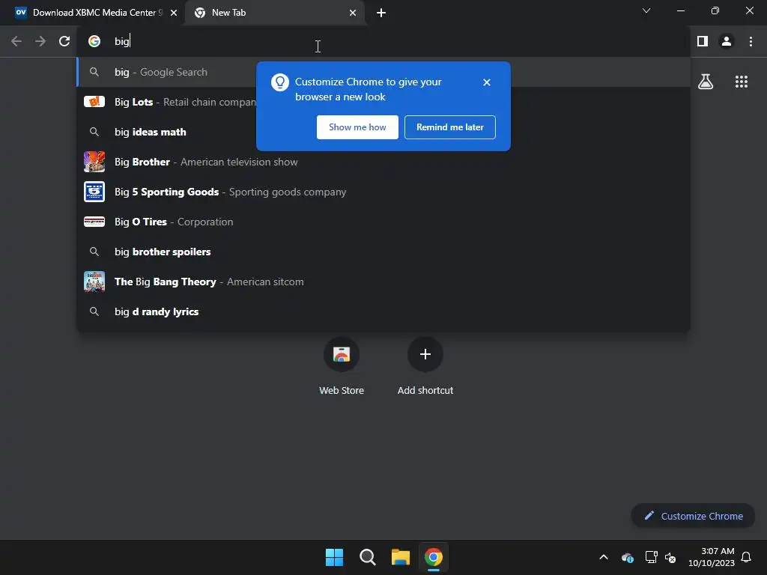Choose The Big Bang Theory suggestion
The image size is (767, 575).
[x=383, y=282]
